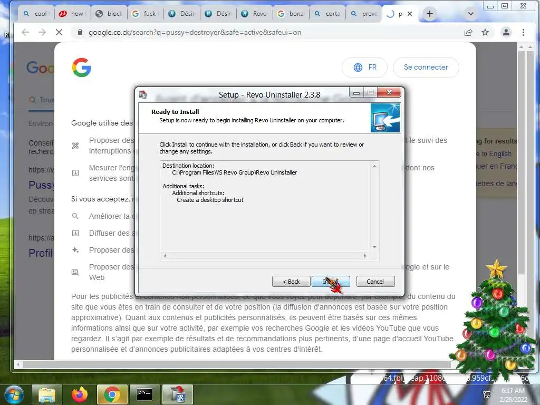Click the setup wizard computer image
The height and width of the screenshot is (405, 540).
coord(385,118)
